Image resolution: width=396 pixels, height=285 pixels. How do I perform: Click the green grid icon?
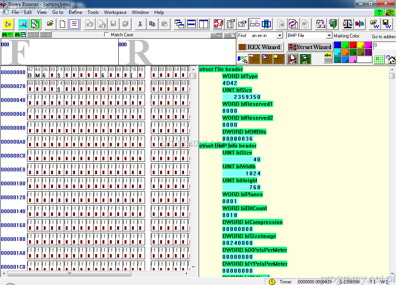point(379,59)
